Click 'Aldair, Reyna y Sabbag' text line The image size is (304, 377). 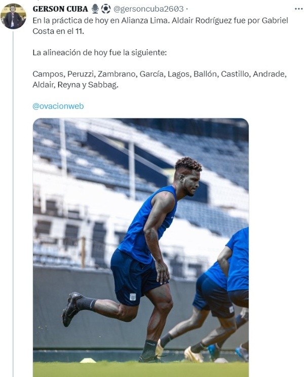(75, 85)
